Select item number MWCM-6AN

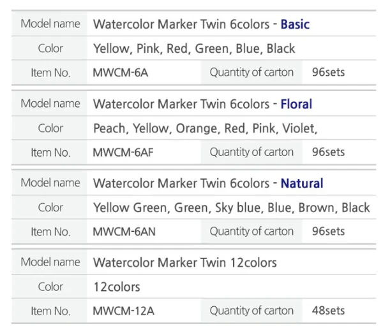click(x=124, y=232)
